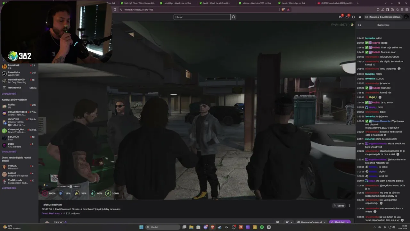Screen dimensions: 410x231
Task: Open the GTASeriesVideos channel in sidebar
Action: tap(19, 113)
